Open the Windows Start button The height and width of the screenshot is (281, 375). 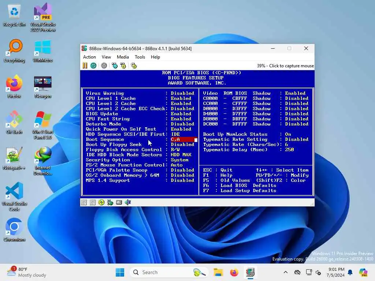[x=120, y=272]
